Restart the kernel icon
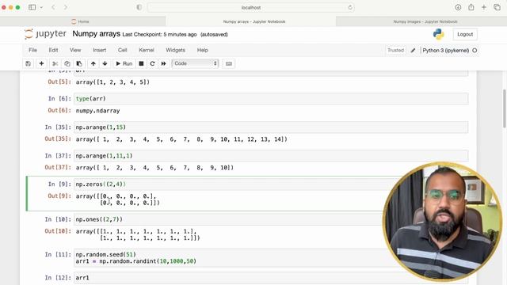 point(152,63)
